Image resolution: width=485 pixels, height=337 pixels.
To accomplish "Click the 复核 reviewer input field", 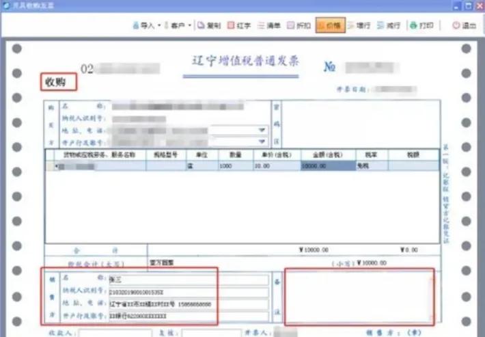I will pyautogui.click(x=212, y=333).
